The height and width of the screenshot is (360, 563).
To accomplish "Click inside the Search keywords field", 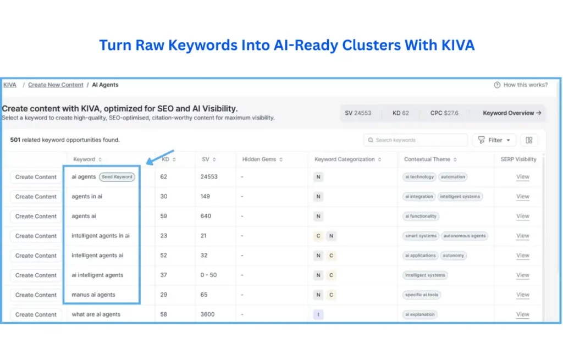I will pos(418,140).
